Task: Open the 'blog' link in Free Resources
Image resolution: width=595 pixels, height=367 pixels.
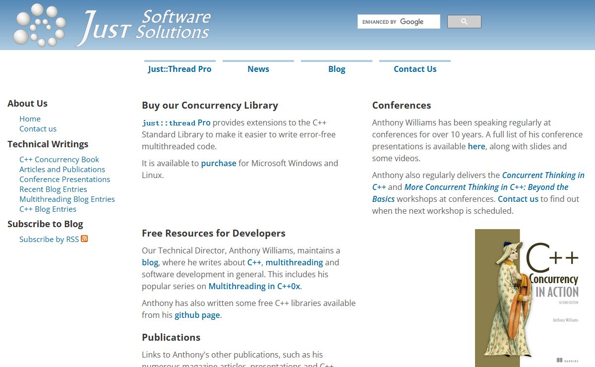Action: (x=150, y=262)
